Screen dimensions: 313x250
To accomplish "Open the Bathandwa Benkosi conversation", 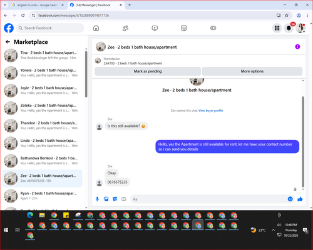I will pos(43,161).
